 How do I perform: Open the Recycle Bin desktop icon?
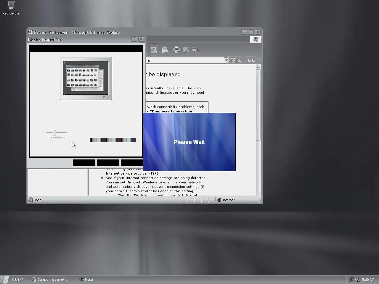(11, 8)
